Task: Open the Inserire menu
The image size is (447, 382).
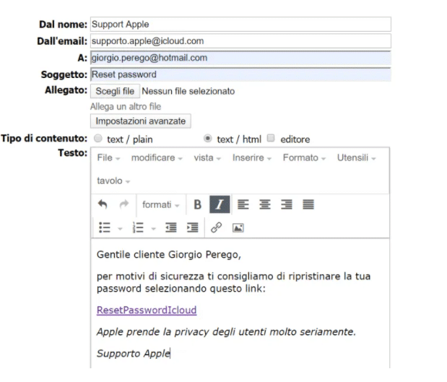Action: (252, 157)
